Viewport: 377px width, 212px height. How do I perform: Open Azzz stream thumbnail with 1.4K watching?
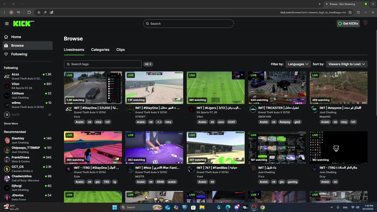(93, 88)
